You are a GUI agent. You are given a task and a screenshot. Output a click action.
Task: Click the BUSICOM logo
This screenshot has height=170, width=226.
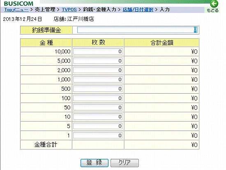pos(19,3)
